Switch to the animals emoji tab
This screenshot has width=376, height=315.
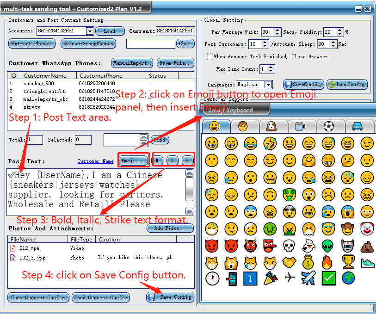(273, 126)
